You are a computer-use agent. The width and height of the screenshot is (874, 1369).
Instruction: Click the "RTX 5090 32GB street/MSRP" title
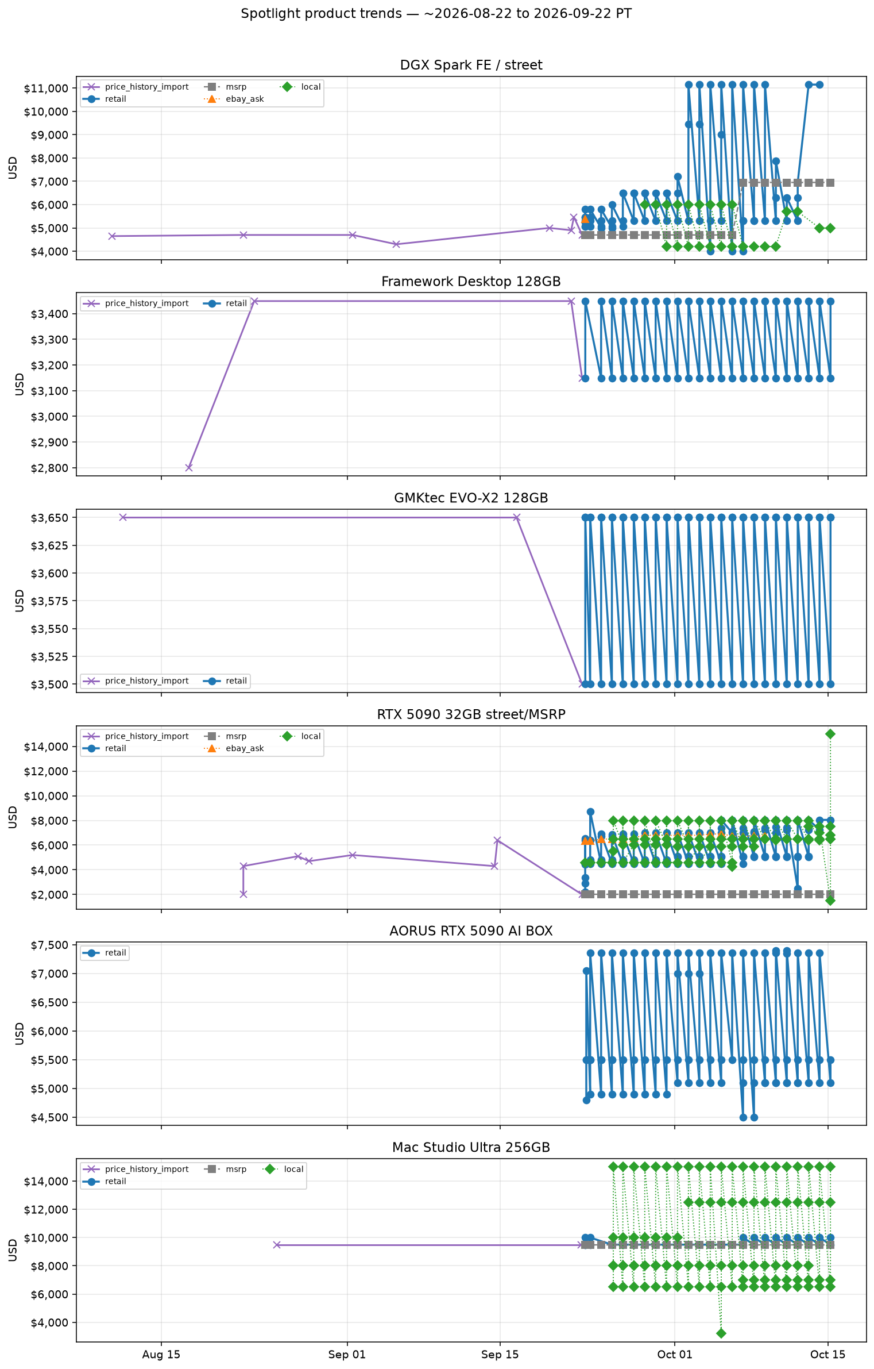[x=471, y=714]
